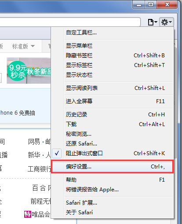The height and width of the screenshot is (224, 182).
Task: Click the 9.9元秒杀 green badge
Action: point(17,71)
